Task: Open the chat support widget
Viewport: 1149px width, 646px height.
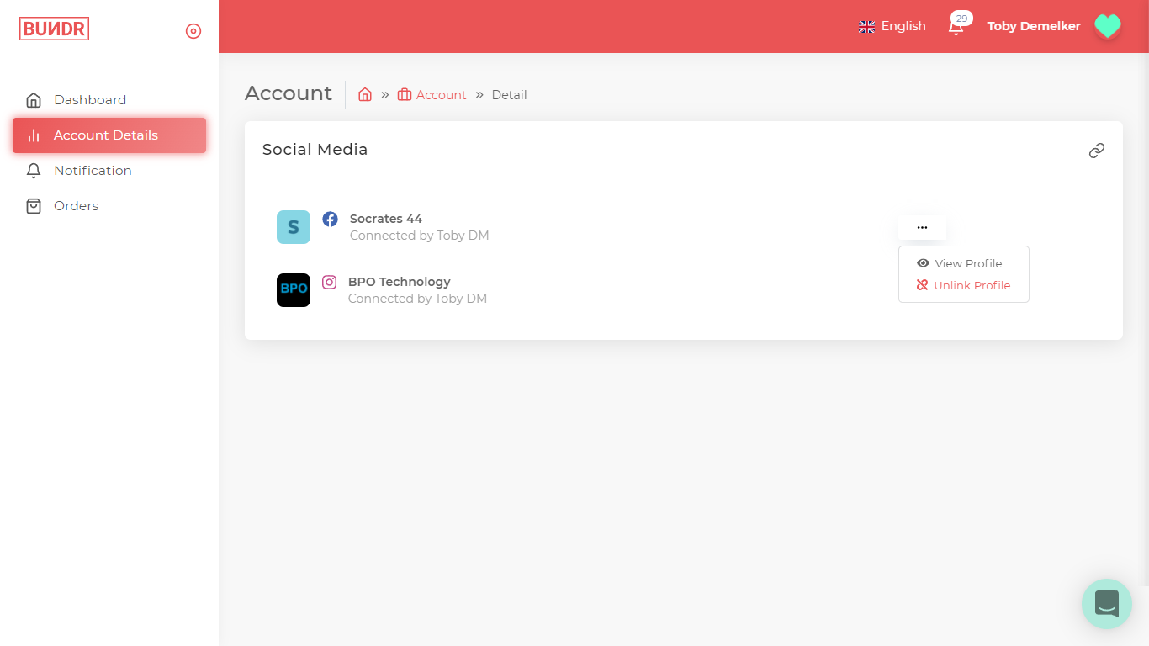Action: [1107, 604]
